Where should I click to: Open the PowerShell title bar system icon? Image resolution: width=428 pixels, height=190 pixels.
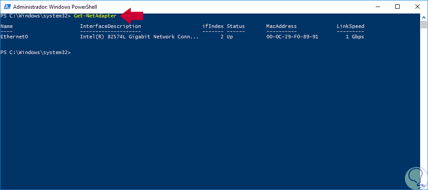[x=6, y=7]
